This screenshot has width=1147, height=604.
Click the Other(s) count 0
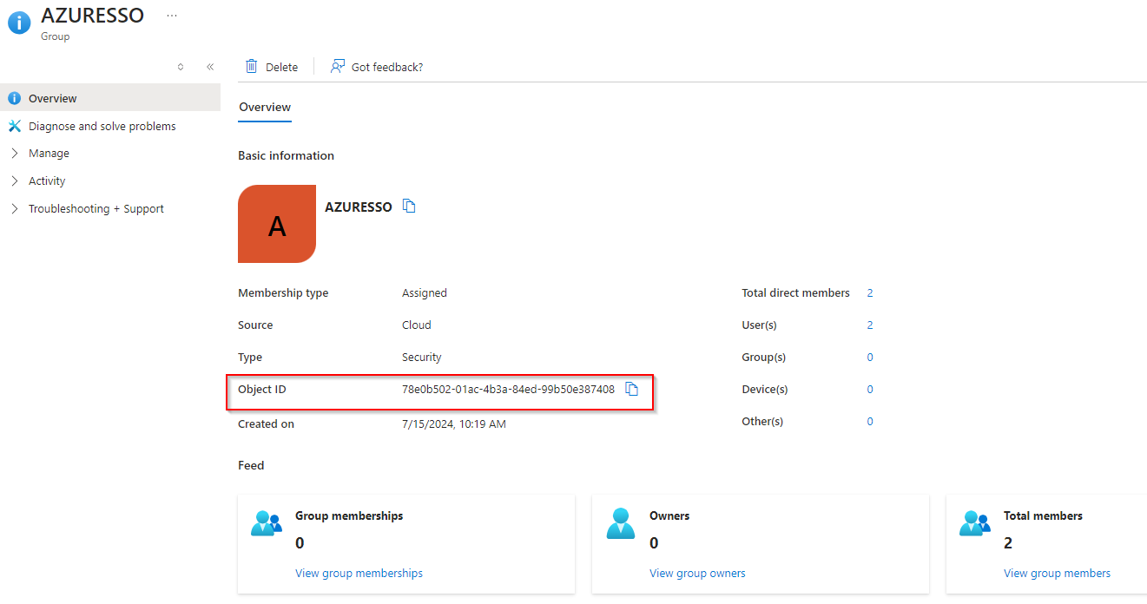(x=870, y=422)
